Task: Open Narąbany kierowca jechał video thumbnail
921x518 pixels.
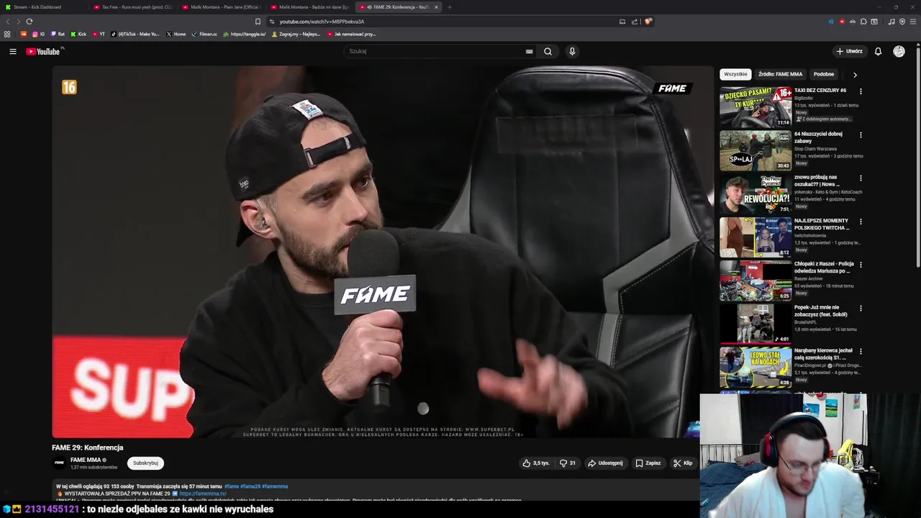Action: point(756,367)
